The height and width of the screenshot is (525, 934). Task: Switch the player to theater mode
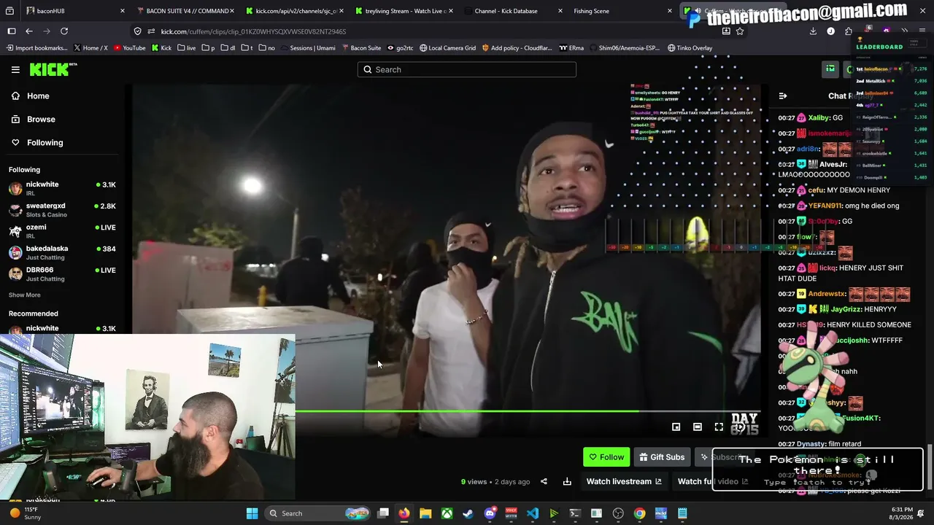698,427
